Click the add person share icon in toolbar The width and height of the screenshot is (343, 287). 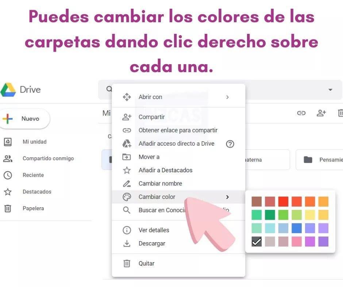pyautogui.click(x=321, y=113)
